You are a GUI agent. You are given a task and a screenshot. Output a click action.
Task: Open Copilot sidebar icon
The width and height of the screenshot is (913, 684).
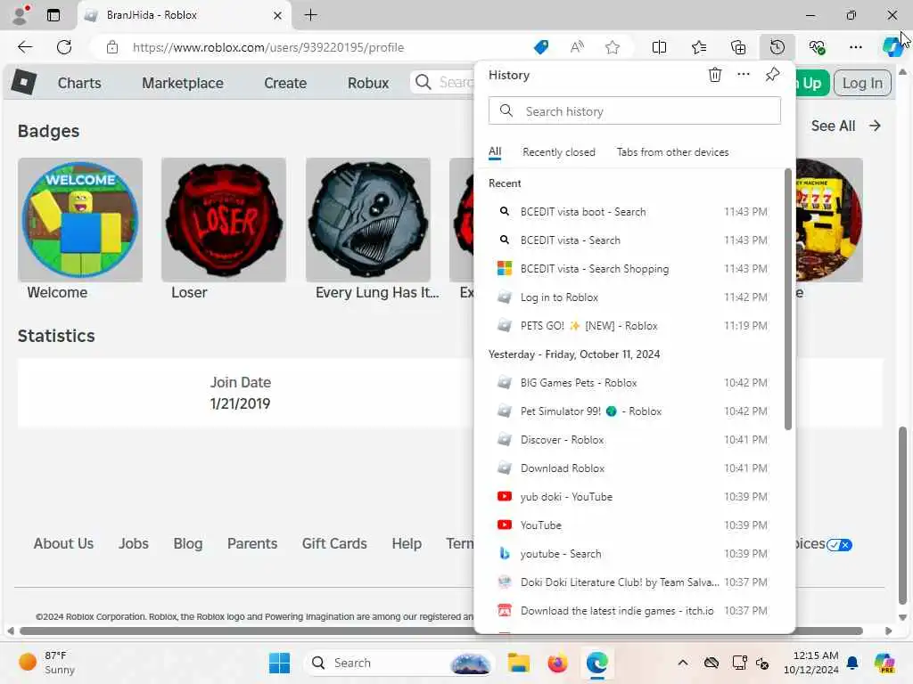coord(892,47)
